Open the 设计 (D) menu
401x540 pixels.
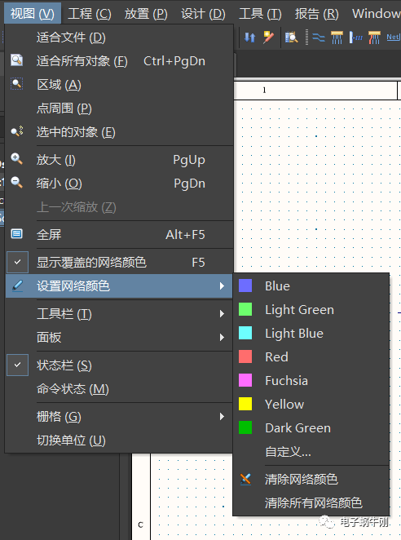(x=203, y=14)
